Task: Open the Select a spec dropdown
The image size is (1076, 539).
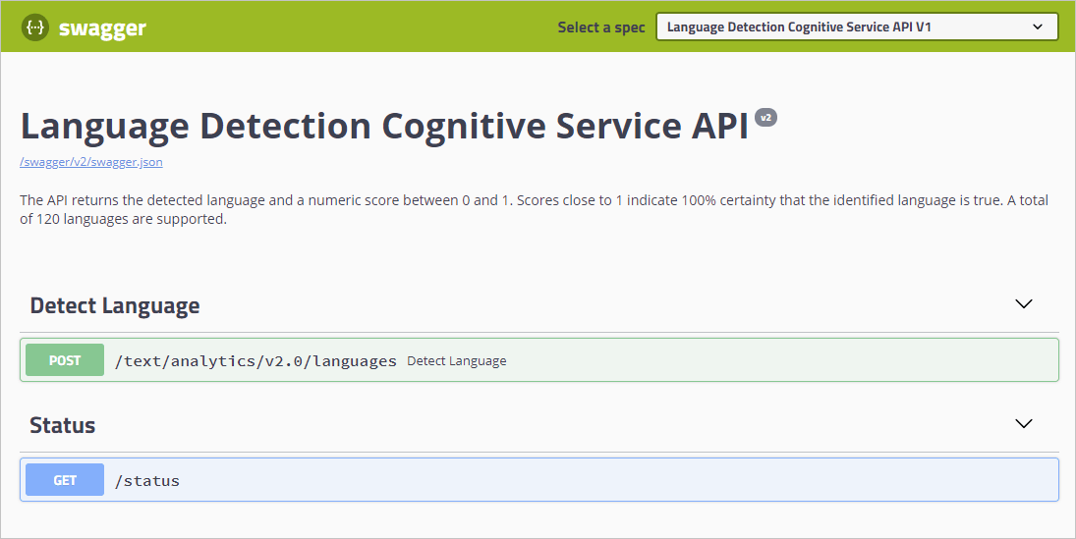Action: pyautogui.click(x=857, y=27)
